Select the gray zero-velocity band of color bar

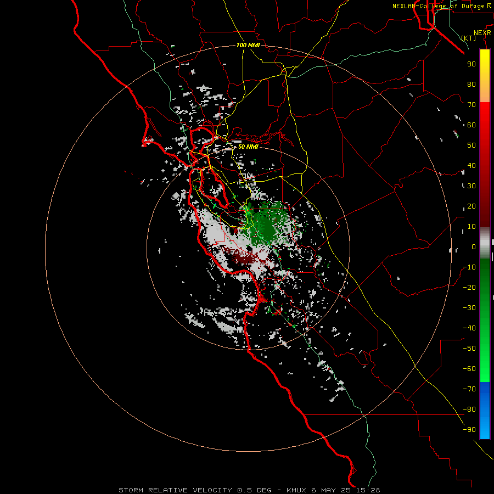coord(485,243)
